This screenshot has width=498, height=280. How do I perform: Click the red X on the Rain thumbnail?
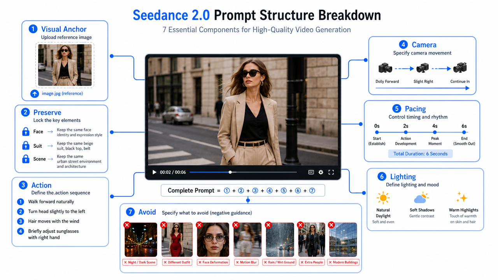(x=268, y=225)
